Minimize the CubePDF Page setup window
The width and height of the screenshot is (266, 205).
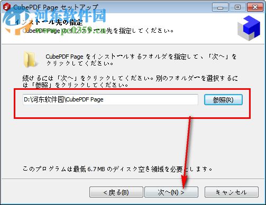coord(220,7)
